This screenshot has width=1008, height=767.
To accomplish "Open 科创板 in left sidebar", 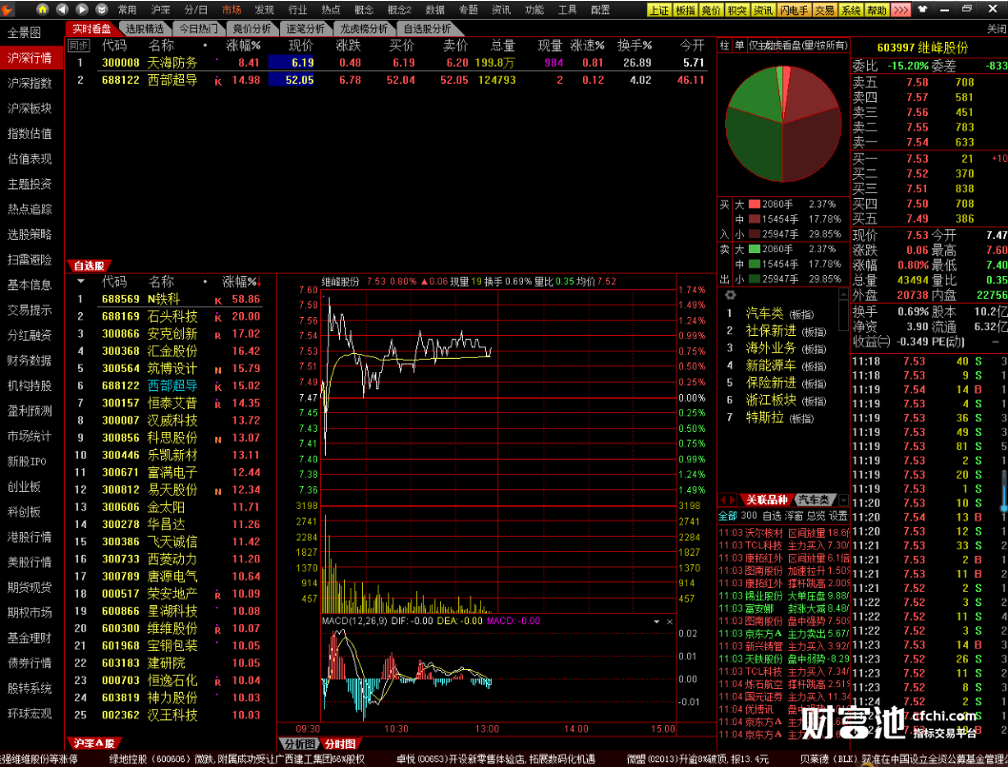I will (25, 512).
